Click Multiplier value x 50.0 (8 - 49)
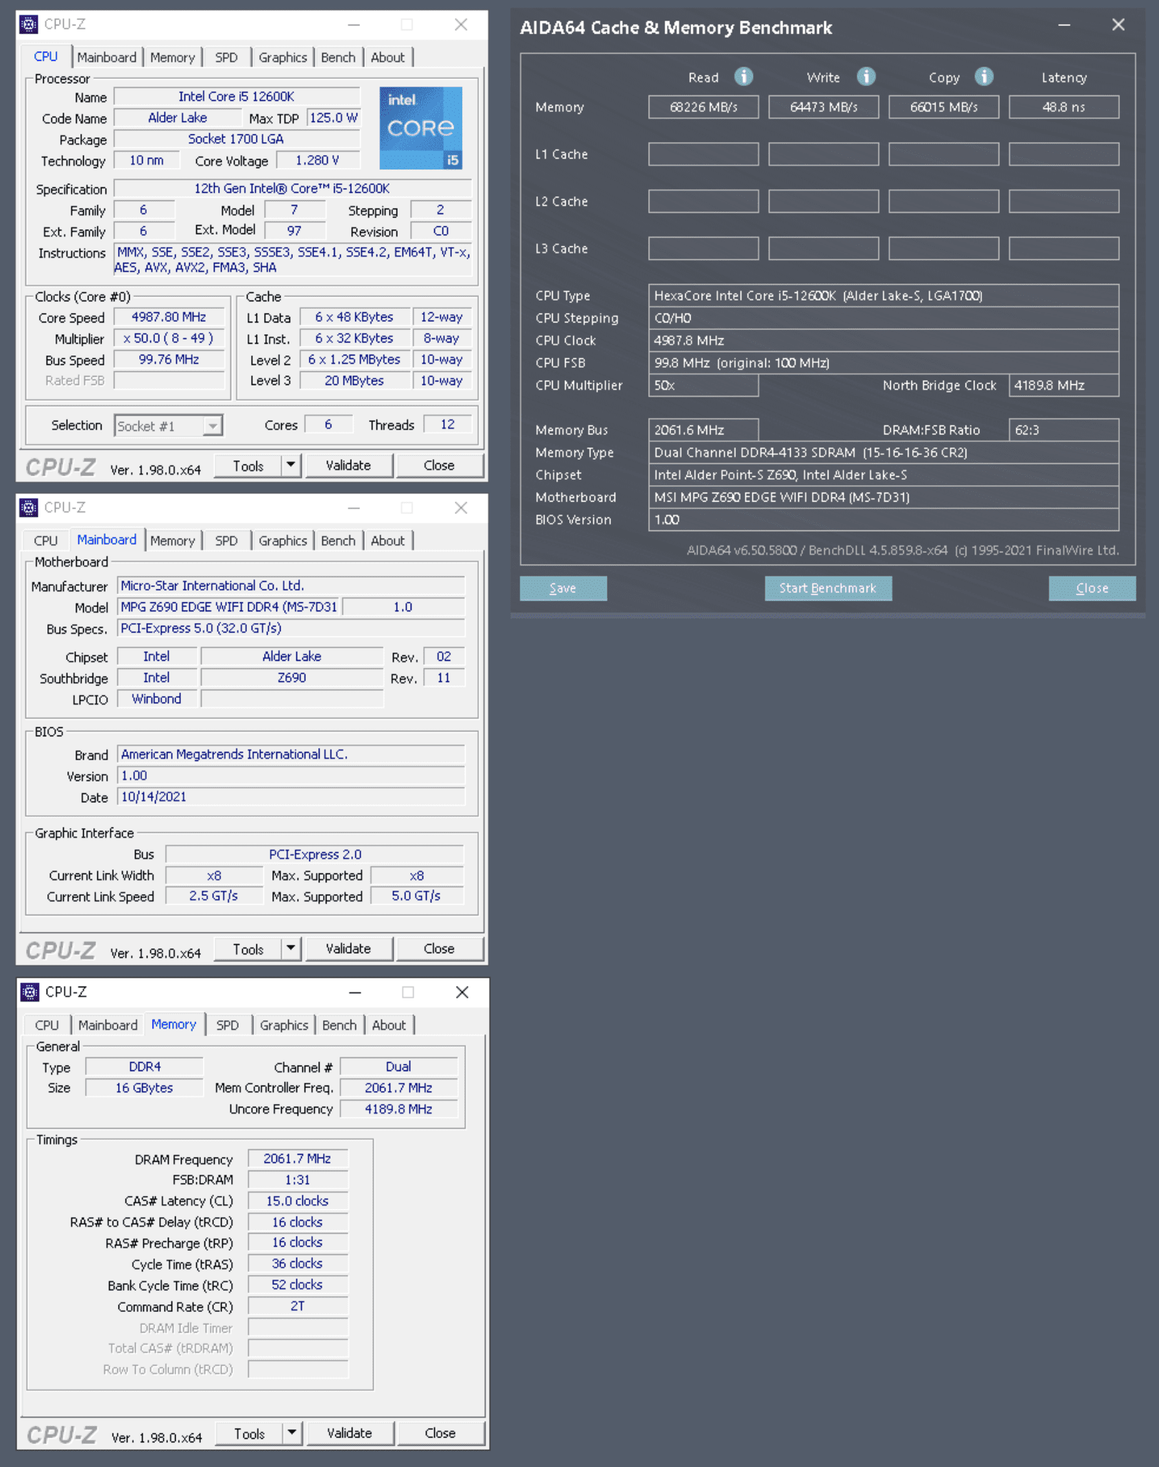The height and width of the screenshot is (1467, 1159). (169, 338)
